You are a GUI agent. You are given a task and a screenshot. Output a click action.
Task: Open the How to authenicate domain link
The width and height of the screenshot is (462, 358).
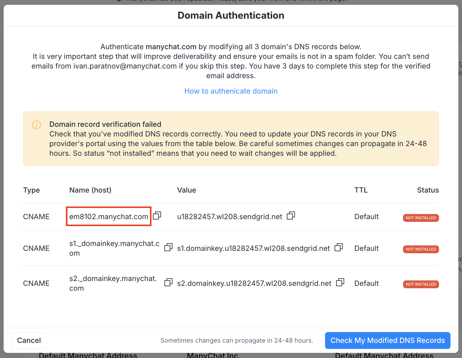pos(231,91)
